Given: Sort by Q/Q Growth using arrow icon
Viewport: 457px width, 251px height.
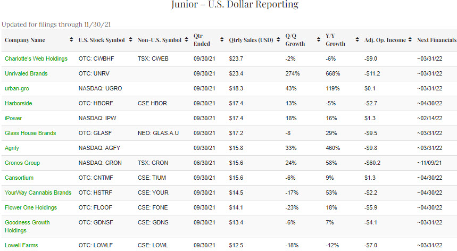Looking at the screenshot, I should pyautogui.click(x=319, y=40).
